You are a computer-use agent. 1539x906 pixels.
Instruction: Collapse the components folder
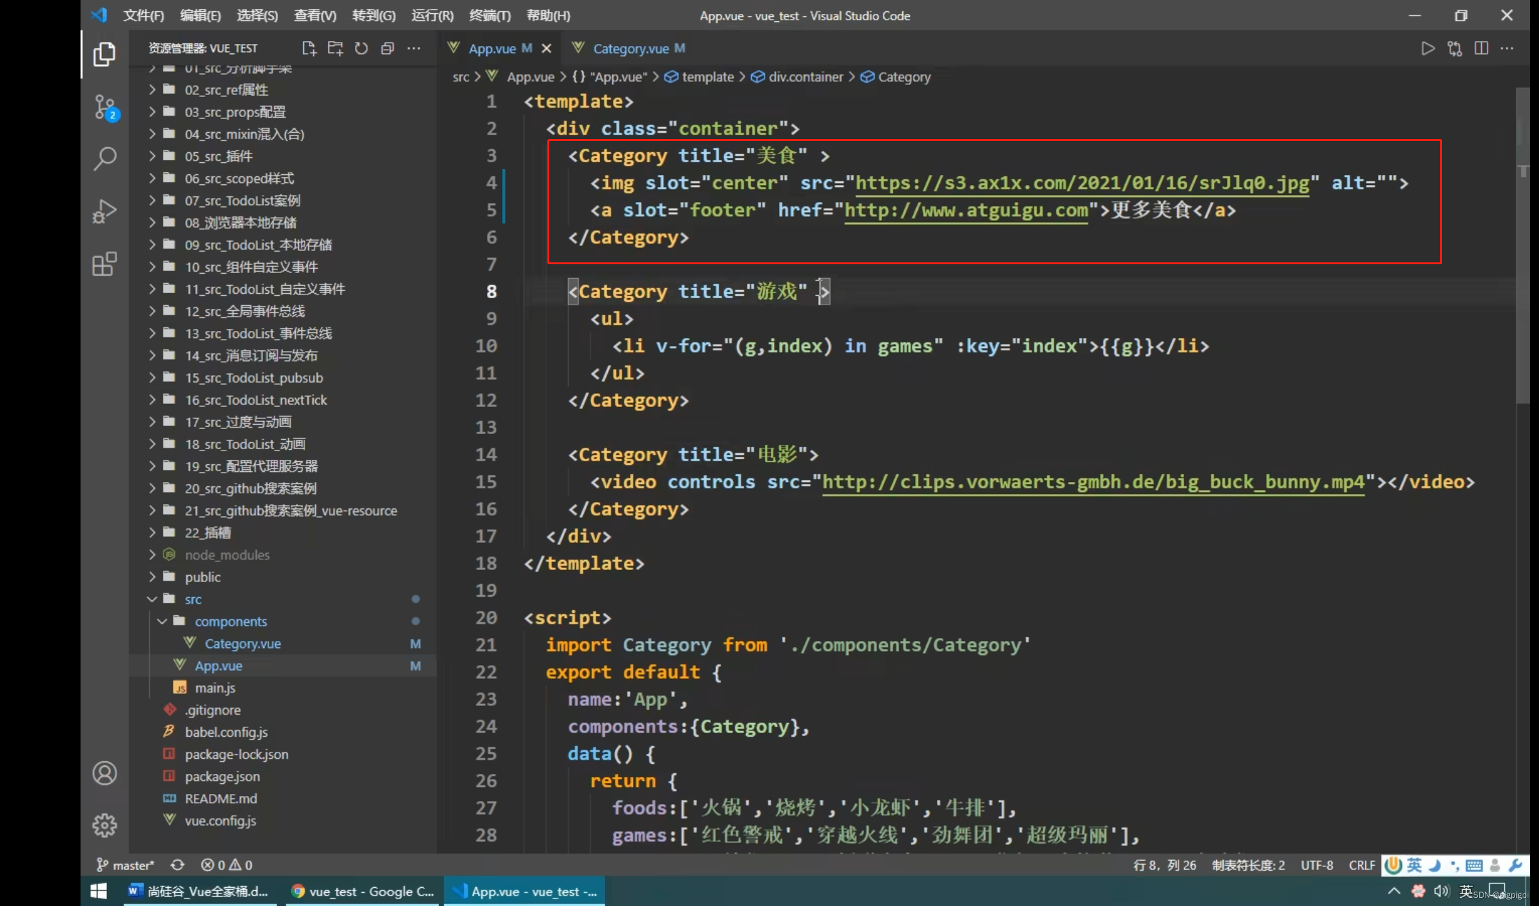[283, 622]
